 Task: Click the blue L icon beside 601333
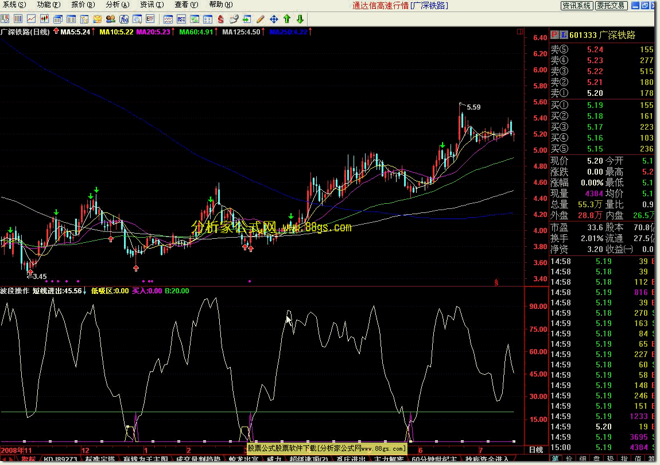[x=564, y=35]
